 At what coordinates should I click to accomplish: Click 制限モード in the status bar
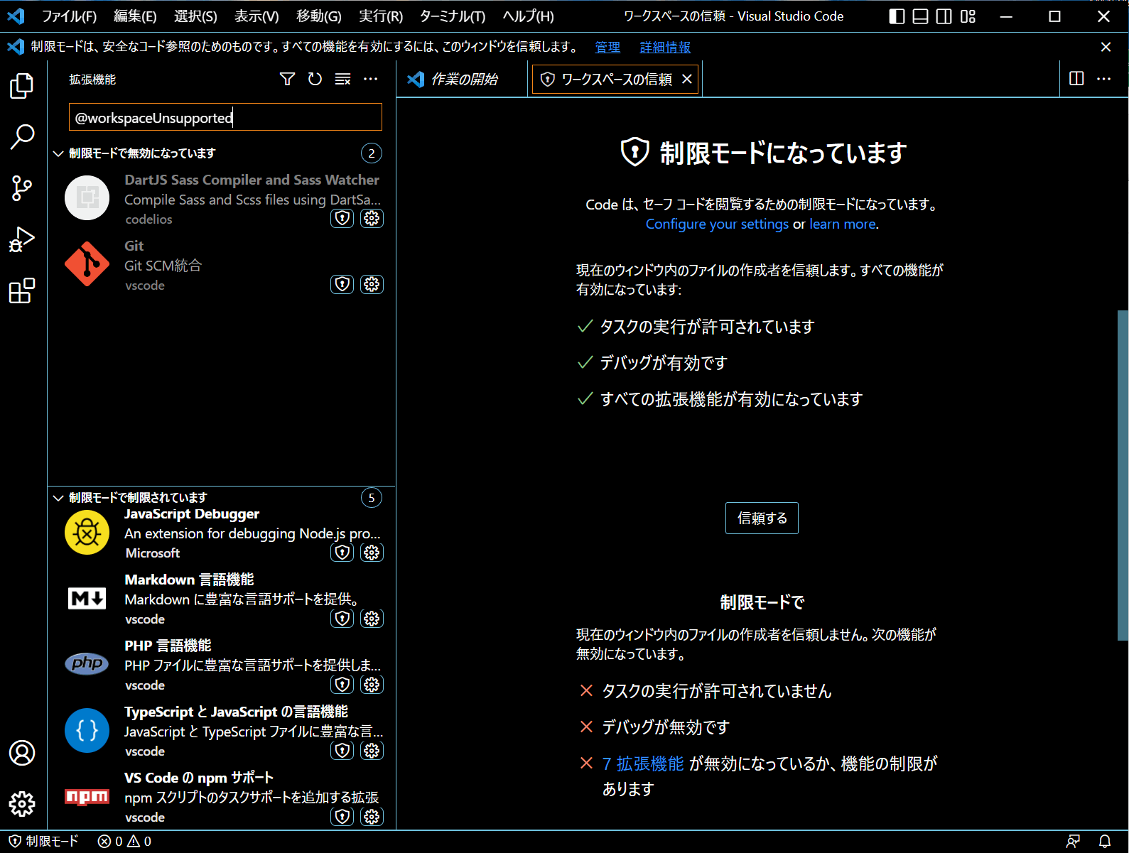coord(43,842)
